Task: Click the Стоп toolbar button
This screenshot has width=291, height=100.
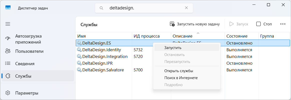Action: pos(264,24)
